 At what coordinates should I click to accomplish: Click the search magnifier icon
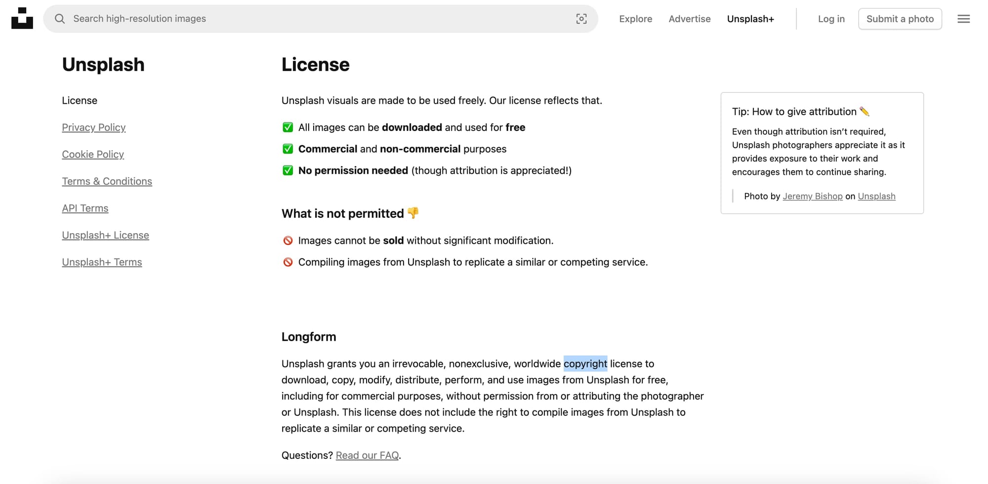tap(60, 19)
